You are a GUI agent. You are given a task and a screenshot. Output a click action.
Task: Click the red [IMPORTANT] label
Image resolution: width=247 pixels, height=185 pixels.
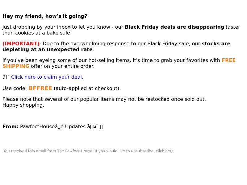(21, 43)
